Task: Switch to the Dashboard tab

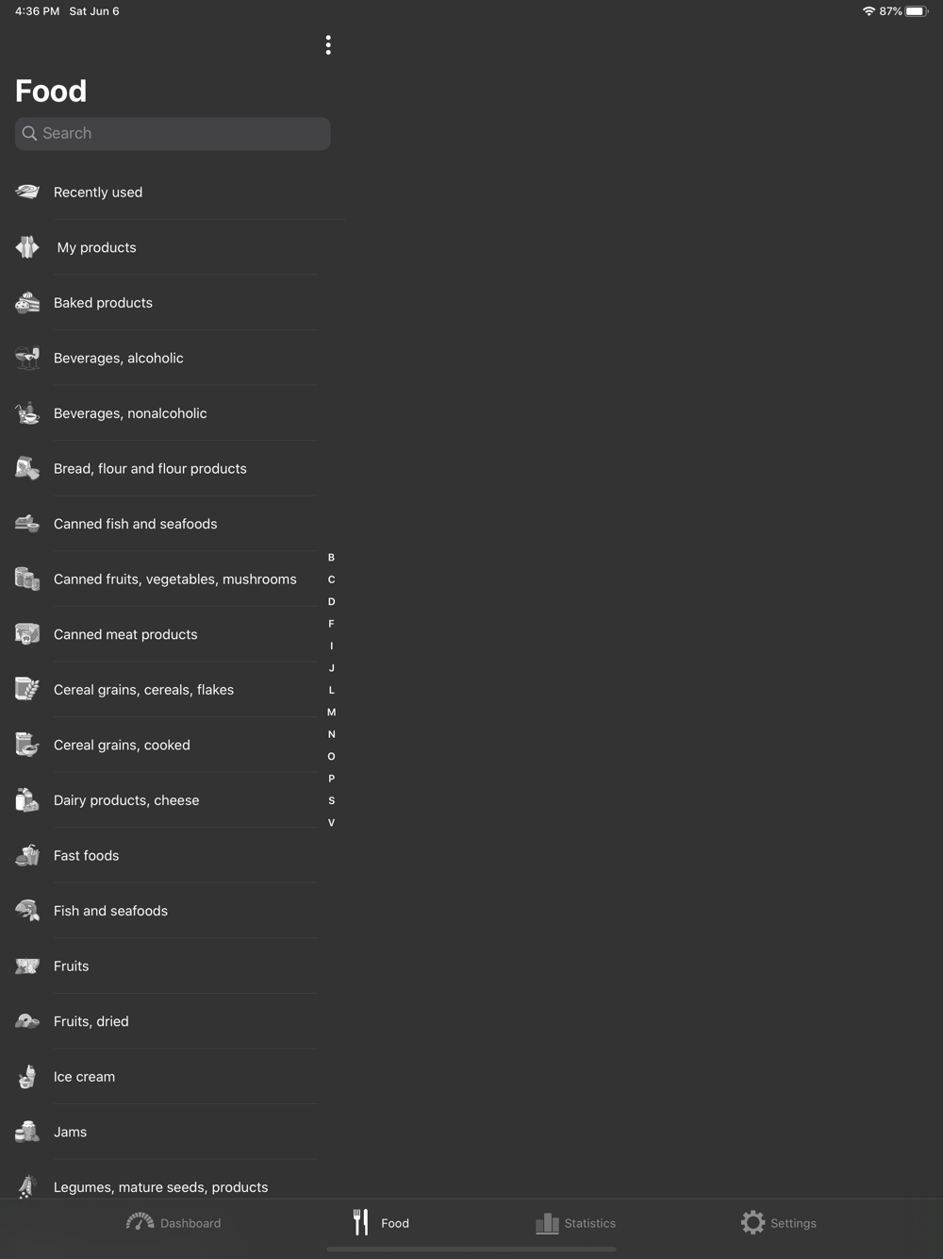Action: tap(174, 1223)
